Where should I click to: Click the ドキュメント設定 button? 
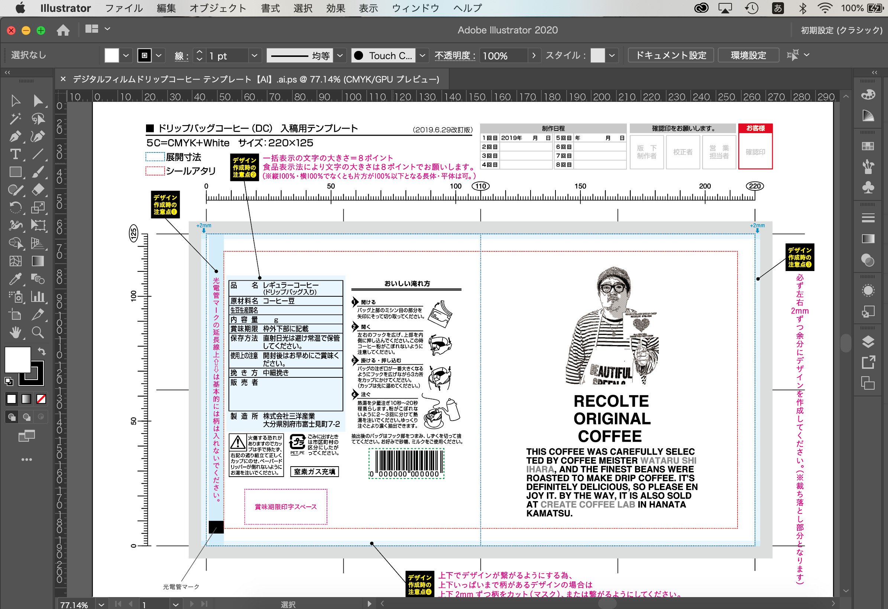(671, 55)
